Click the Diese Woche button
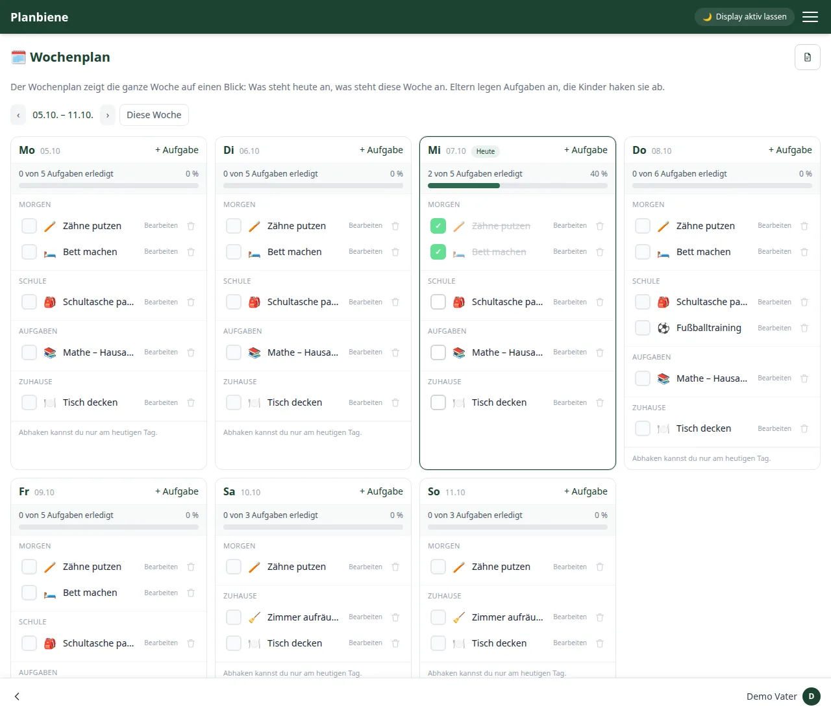The image size is (831, 714). [154, 115]
